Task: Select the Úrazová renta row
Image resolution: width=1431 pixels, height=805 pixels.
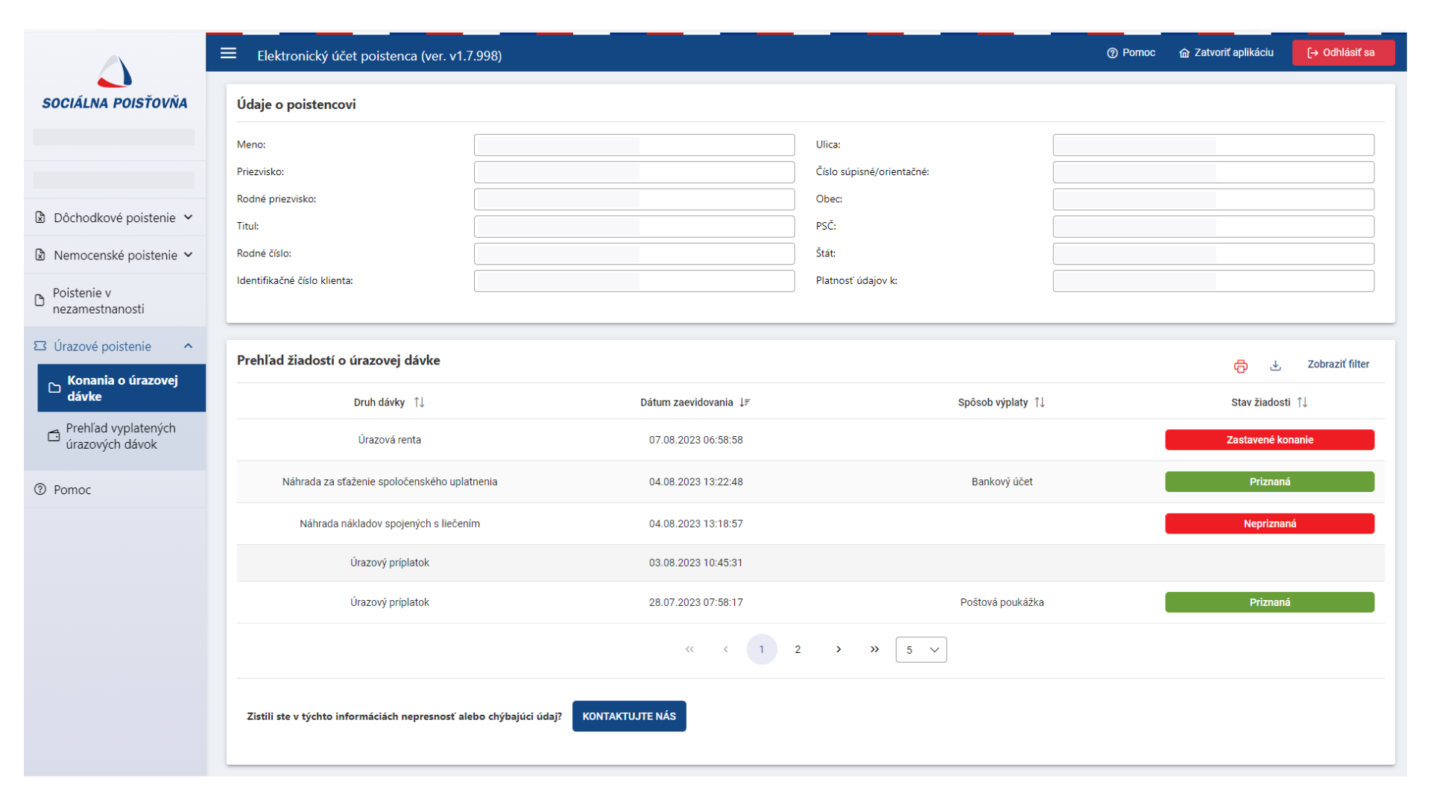Action: point(810,440)
